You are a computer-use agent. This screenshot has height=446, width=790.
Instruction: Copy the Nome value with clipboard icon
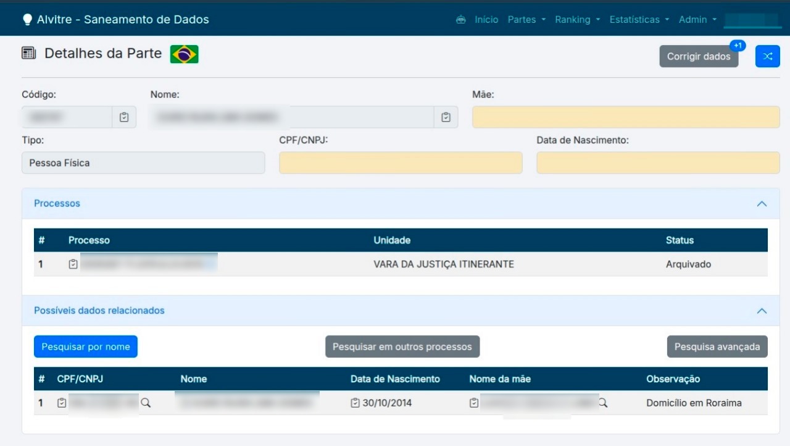[446, 117]
